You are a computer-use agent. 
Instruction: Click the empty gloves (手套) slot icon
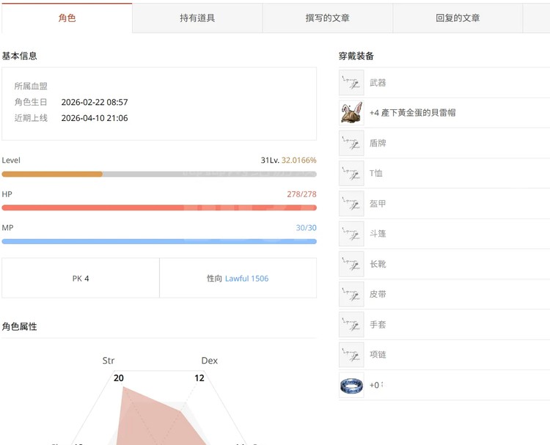pos(351,324)
